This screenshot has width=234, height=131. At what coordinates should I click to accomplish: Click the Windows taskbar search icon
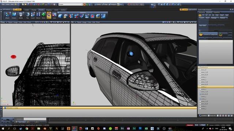[9, 128]
